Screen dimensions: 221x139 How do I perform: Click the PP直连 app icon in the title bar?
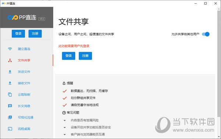[4, 3]
